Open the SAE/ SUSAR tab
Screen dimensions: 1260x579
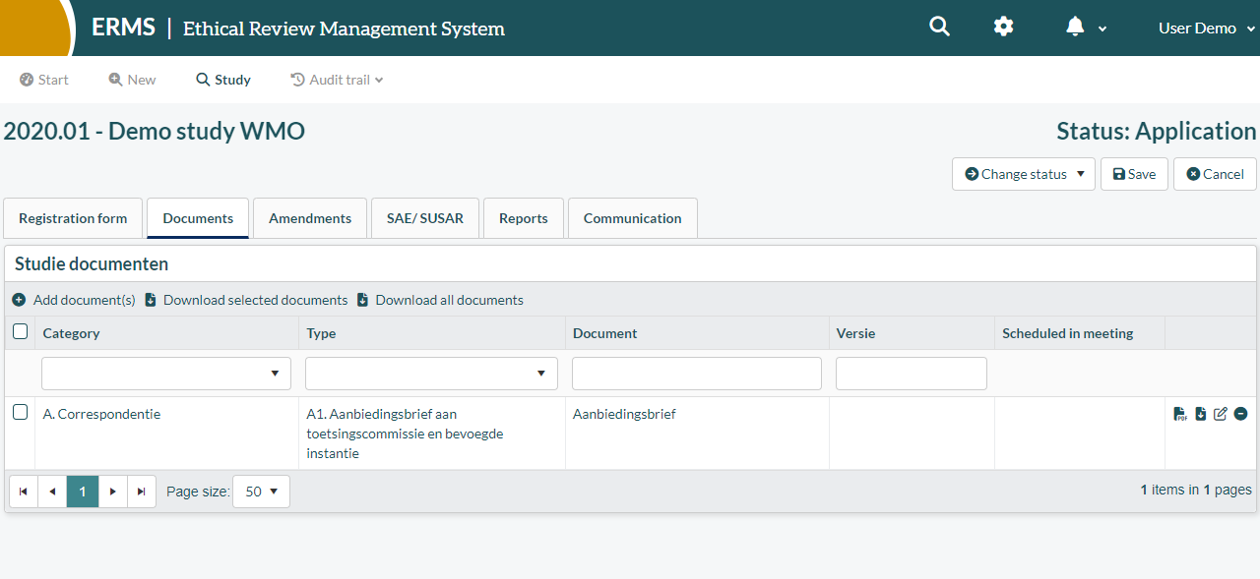pyautogui.click(x=425, y=218)
